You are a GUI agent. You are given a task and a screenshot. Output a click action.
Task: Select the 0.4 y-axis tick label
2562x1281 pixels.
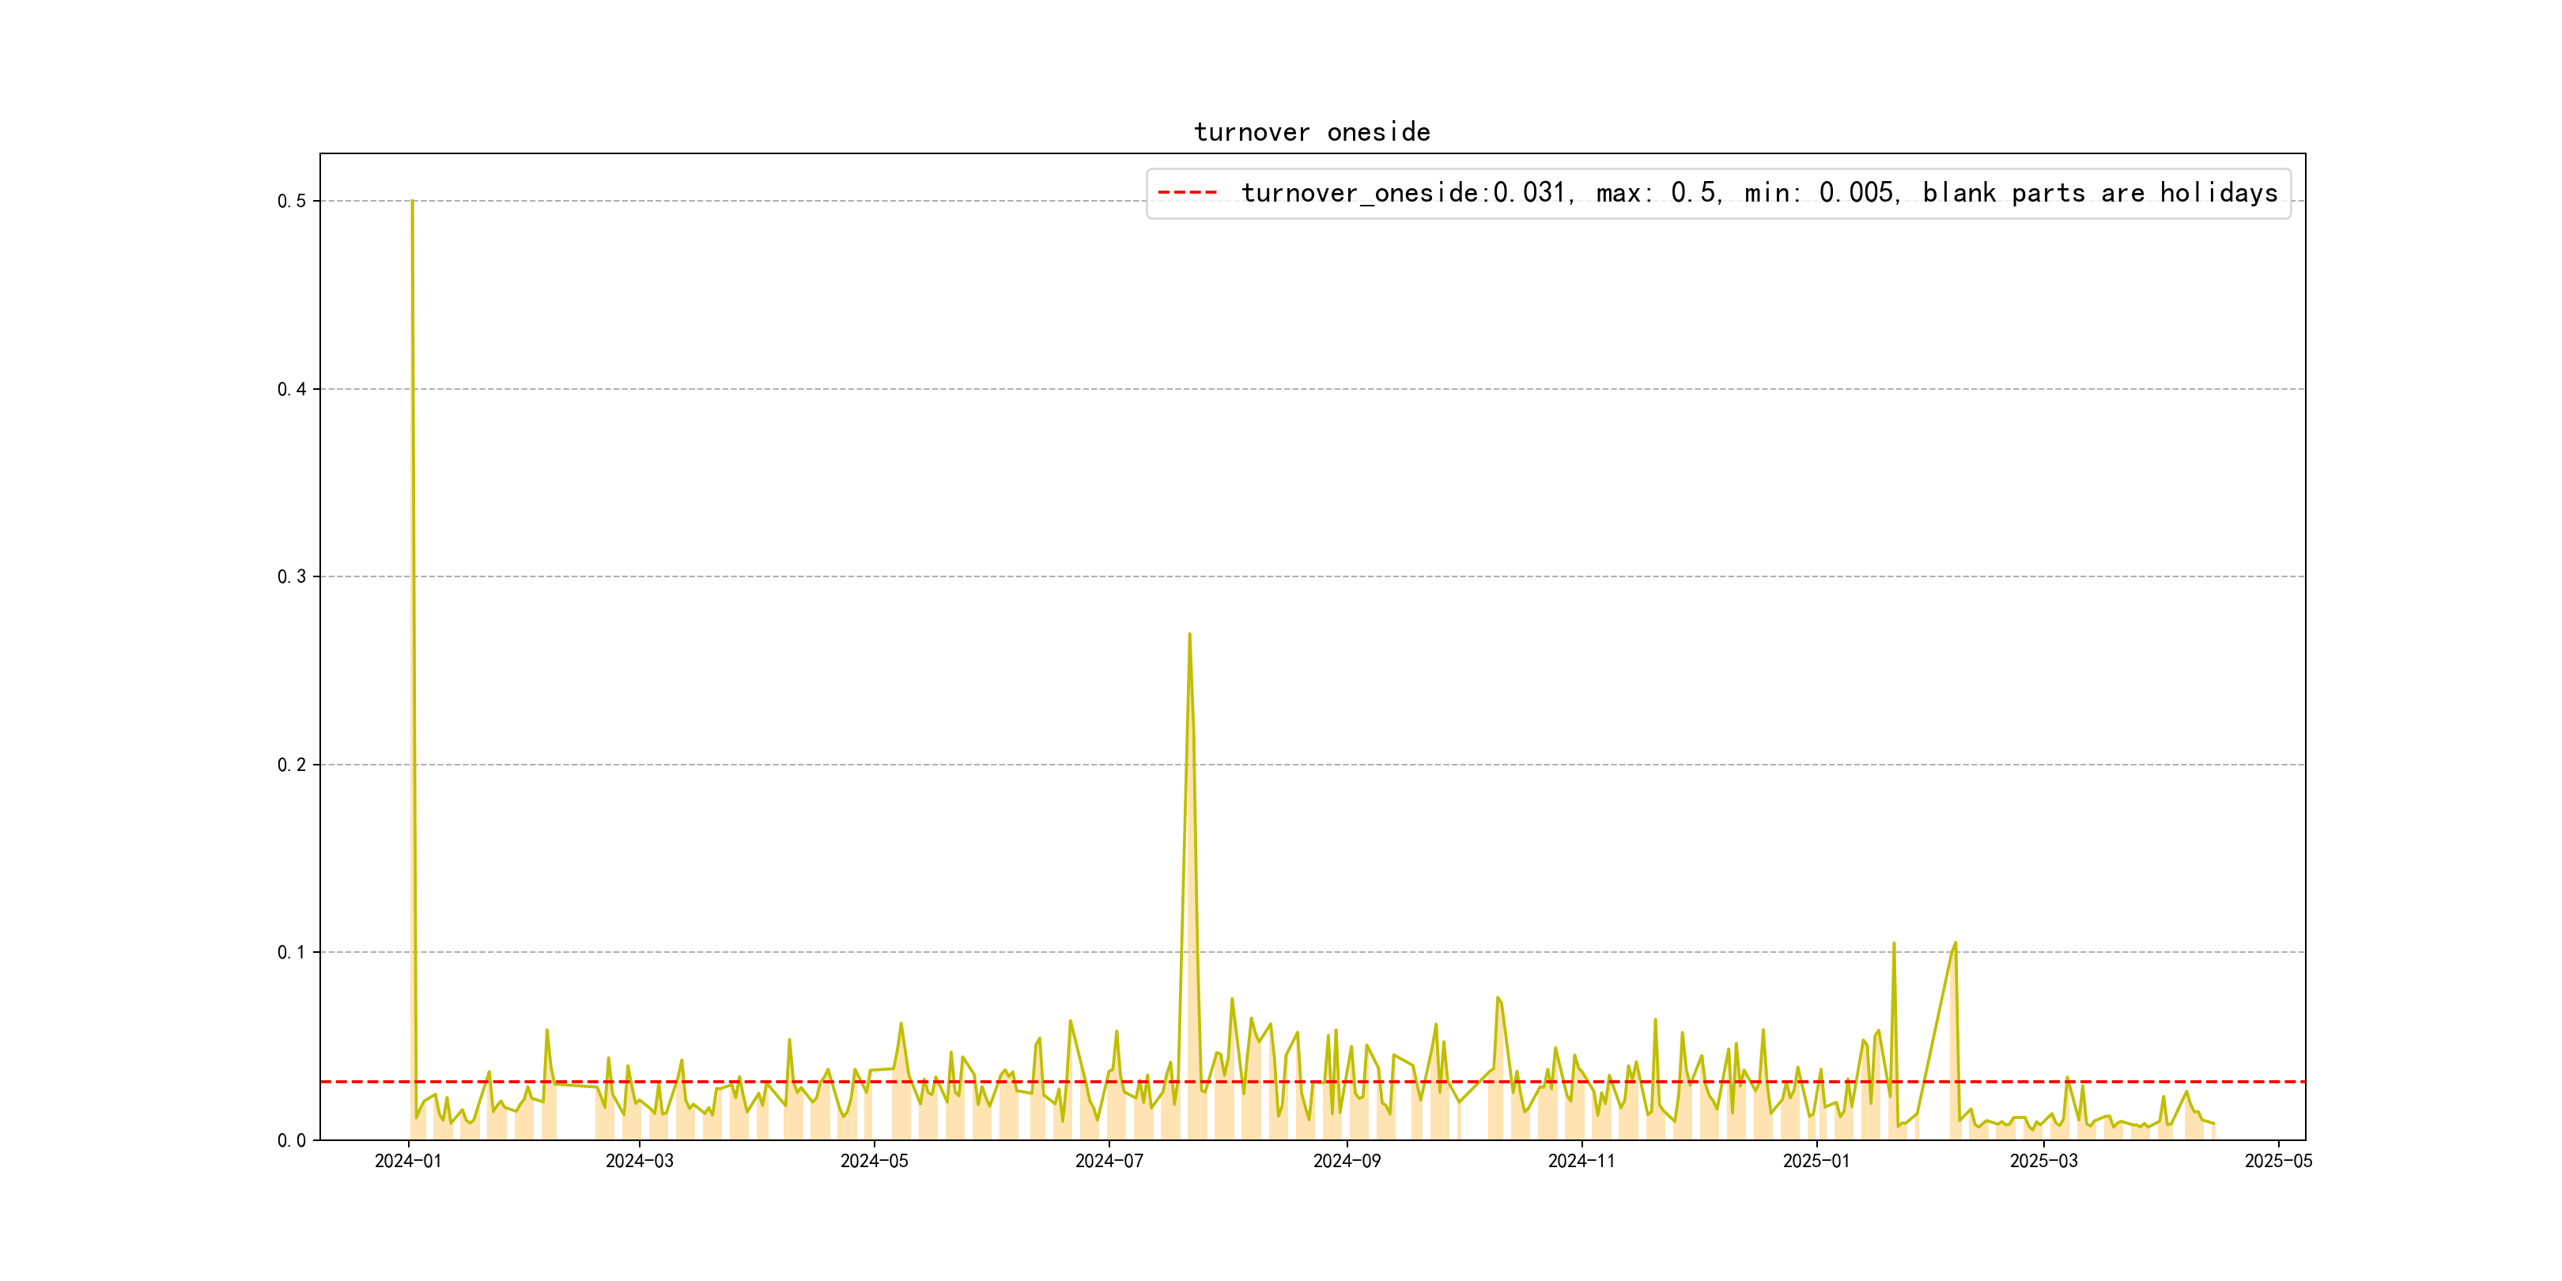pos(292,389)
